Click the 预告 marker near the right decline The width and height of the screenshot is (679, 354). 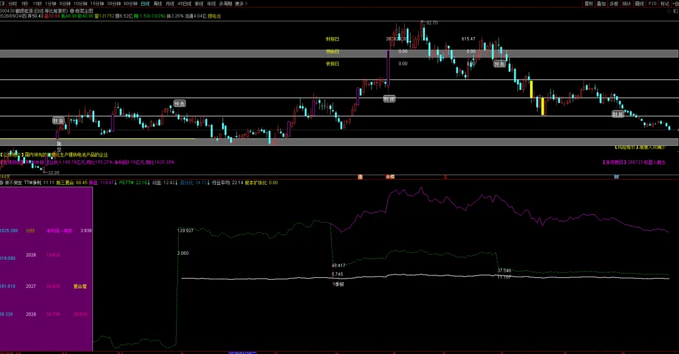(499, 64)
